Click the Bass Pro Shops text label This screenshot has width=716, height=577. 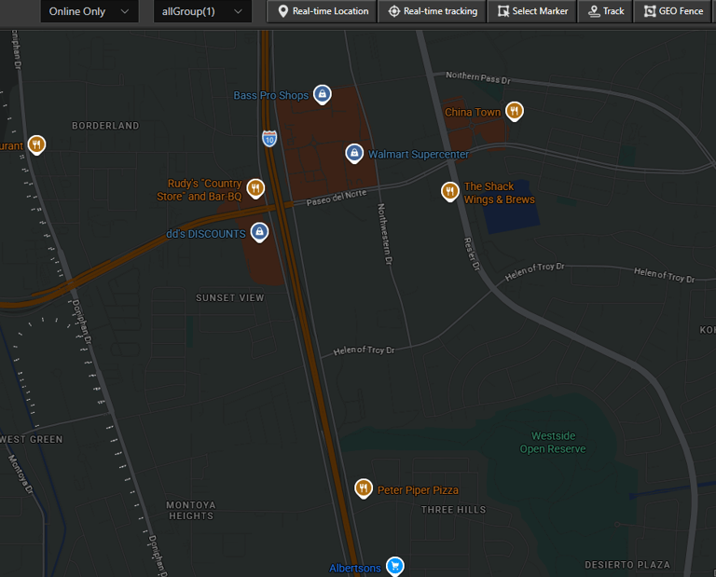click(x=270, y=95)
